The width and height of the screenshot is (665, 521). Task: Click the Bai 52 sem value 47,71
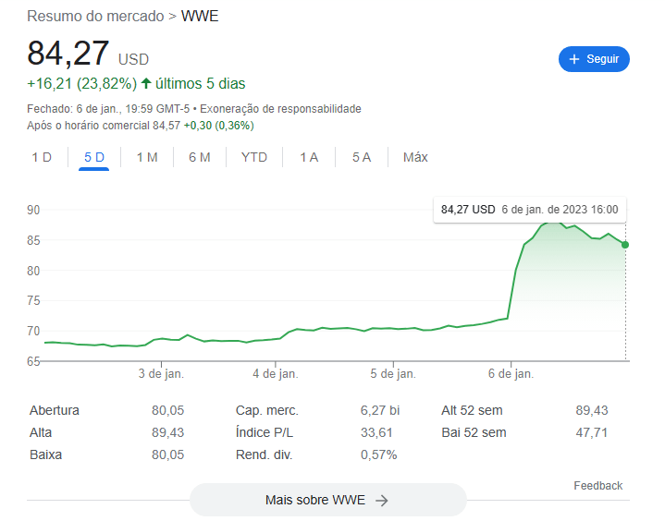[592, 432]
